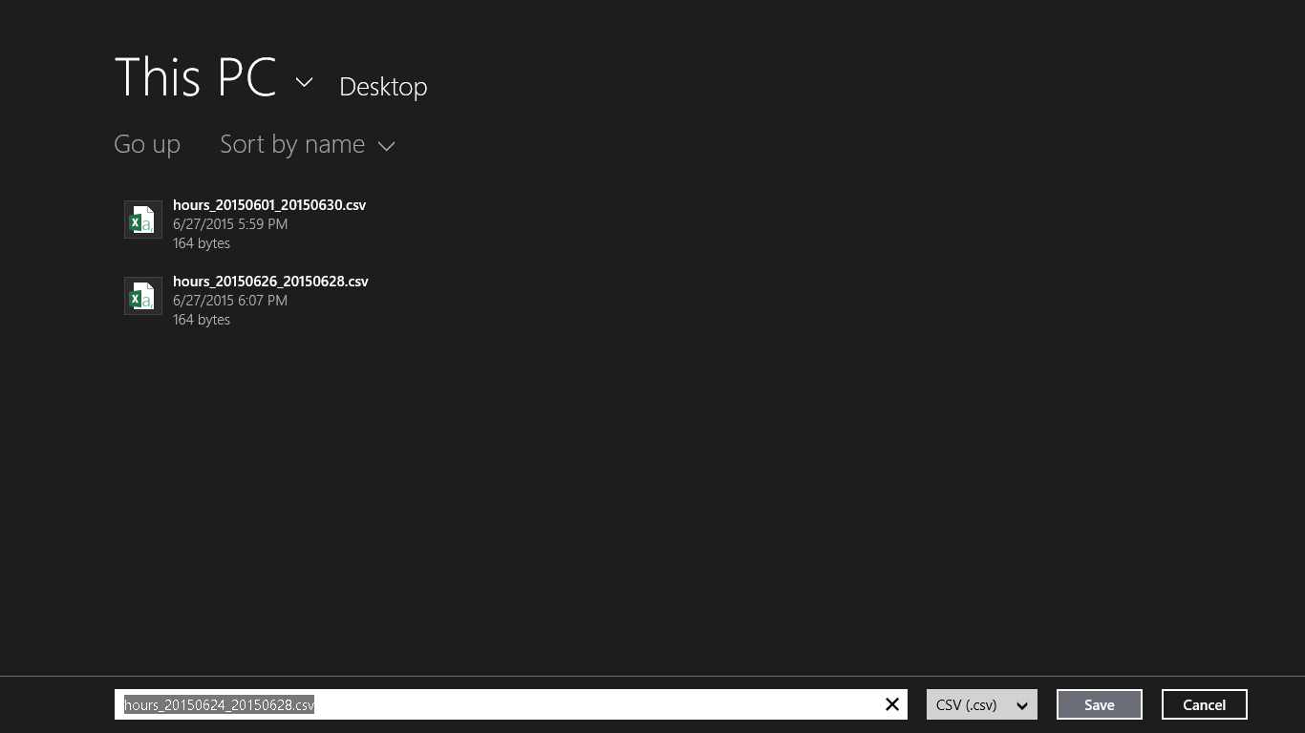Screen dimensions: 1305x733
Task: Open the This PC location heading
Action: 195,76
